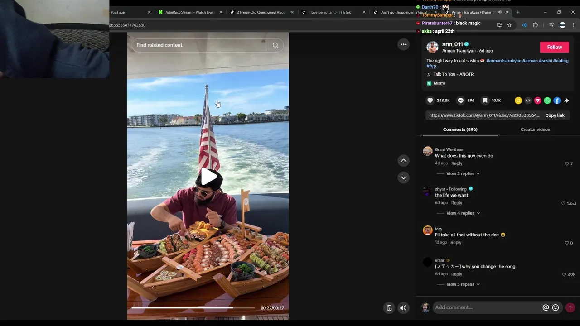The image size is (580, 326).
Task: Open more share options with the arrow icon
Action: [566, 101]
